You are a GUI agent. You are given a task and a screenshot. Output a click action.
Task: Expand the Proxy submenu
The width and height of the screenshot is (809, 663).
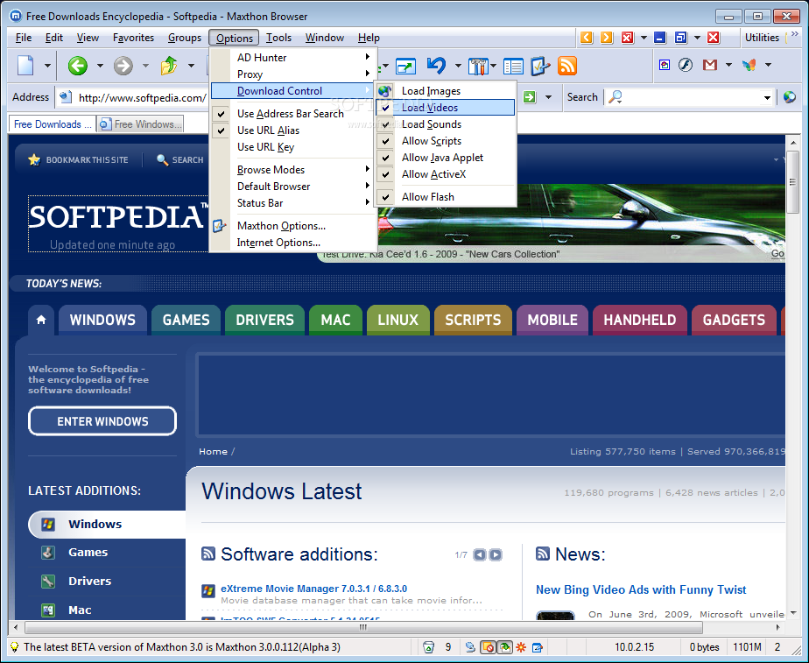293,74
